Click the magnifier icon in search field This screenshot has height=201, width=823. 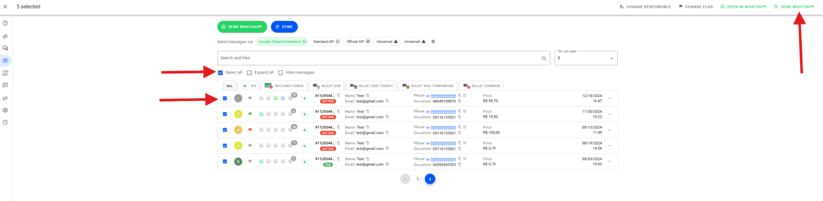point(544,58)
